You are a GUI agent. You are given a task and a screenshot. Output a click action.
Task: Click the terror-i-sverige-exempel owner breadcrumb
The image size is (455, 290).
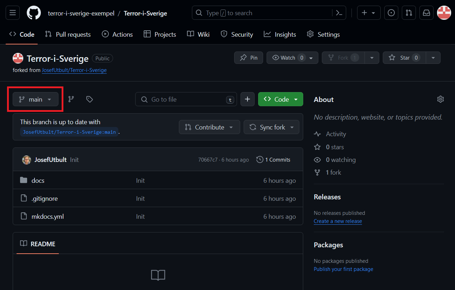[81, 13]
